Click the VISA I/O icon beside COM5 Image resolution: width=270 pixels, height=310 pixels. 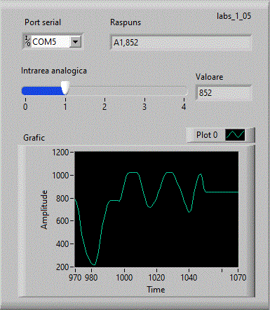27,41
